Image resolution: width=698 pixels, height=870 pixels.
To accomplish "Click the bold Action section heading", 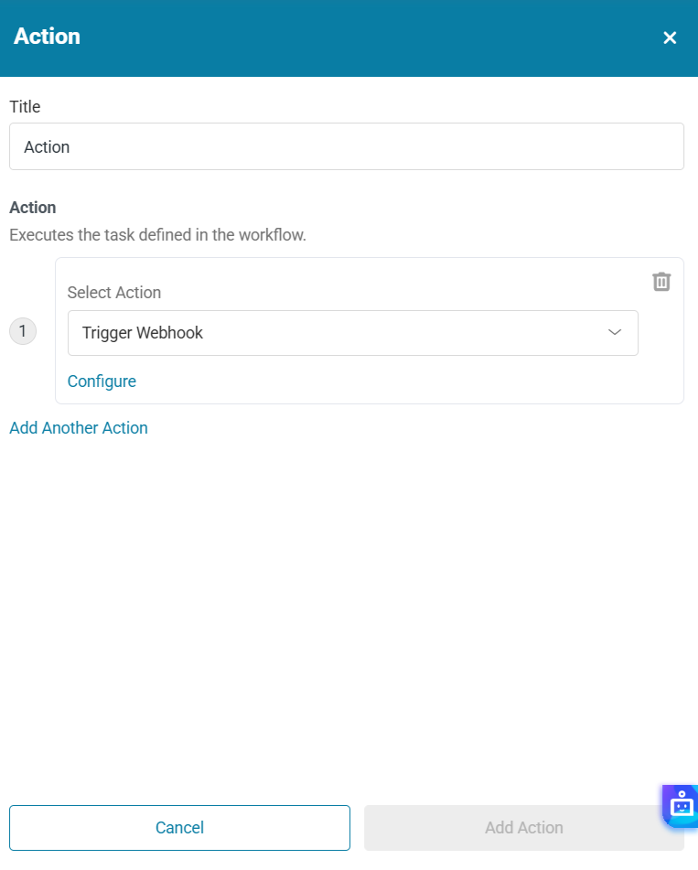I will click(33, 208).
